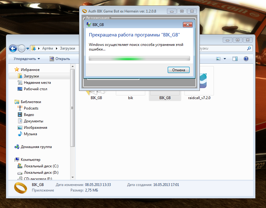Image resolution: width=266 pixels, height=208 pixels.
Task: Click the navigation pane scroll down arrow
Action: pyautogui.click(x=73, y=177)
